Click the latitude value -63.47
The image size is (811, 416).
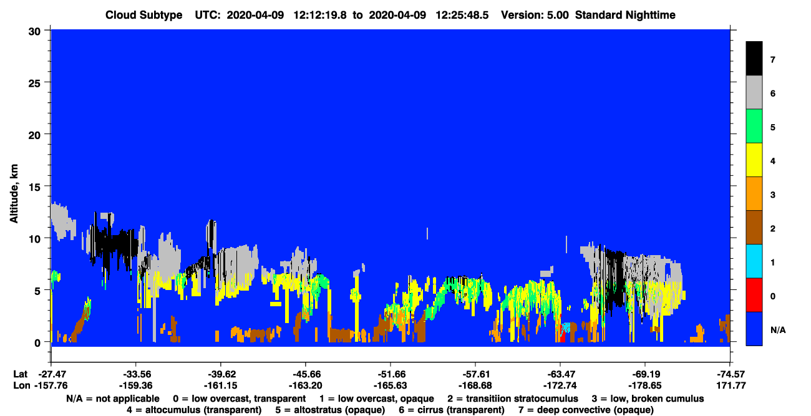tap(560, 374)
